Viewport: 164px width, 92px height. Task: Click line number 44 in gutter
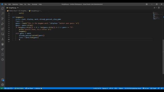tap(9, 39)
